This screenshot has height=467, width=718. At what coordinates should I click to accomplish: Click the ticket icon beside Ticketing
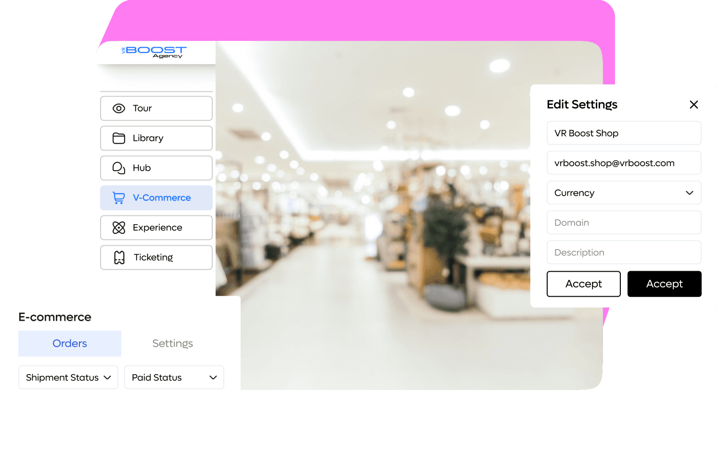(119, 257)
